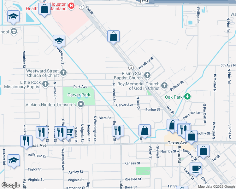The width and height of the screenshot is (236, 189).
Task: Click route 3 shield near the hospital
Action: [81, 7]
